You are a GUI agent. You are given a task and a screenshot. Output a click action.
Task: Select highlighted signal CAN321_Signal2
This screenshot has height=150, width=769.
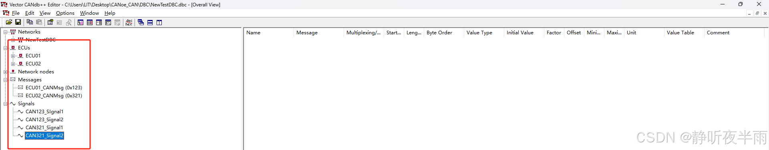point(44,136)
